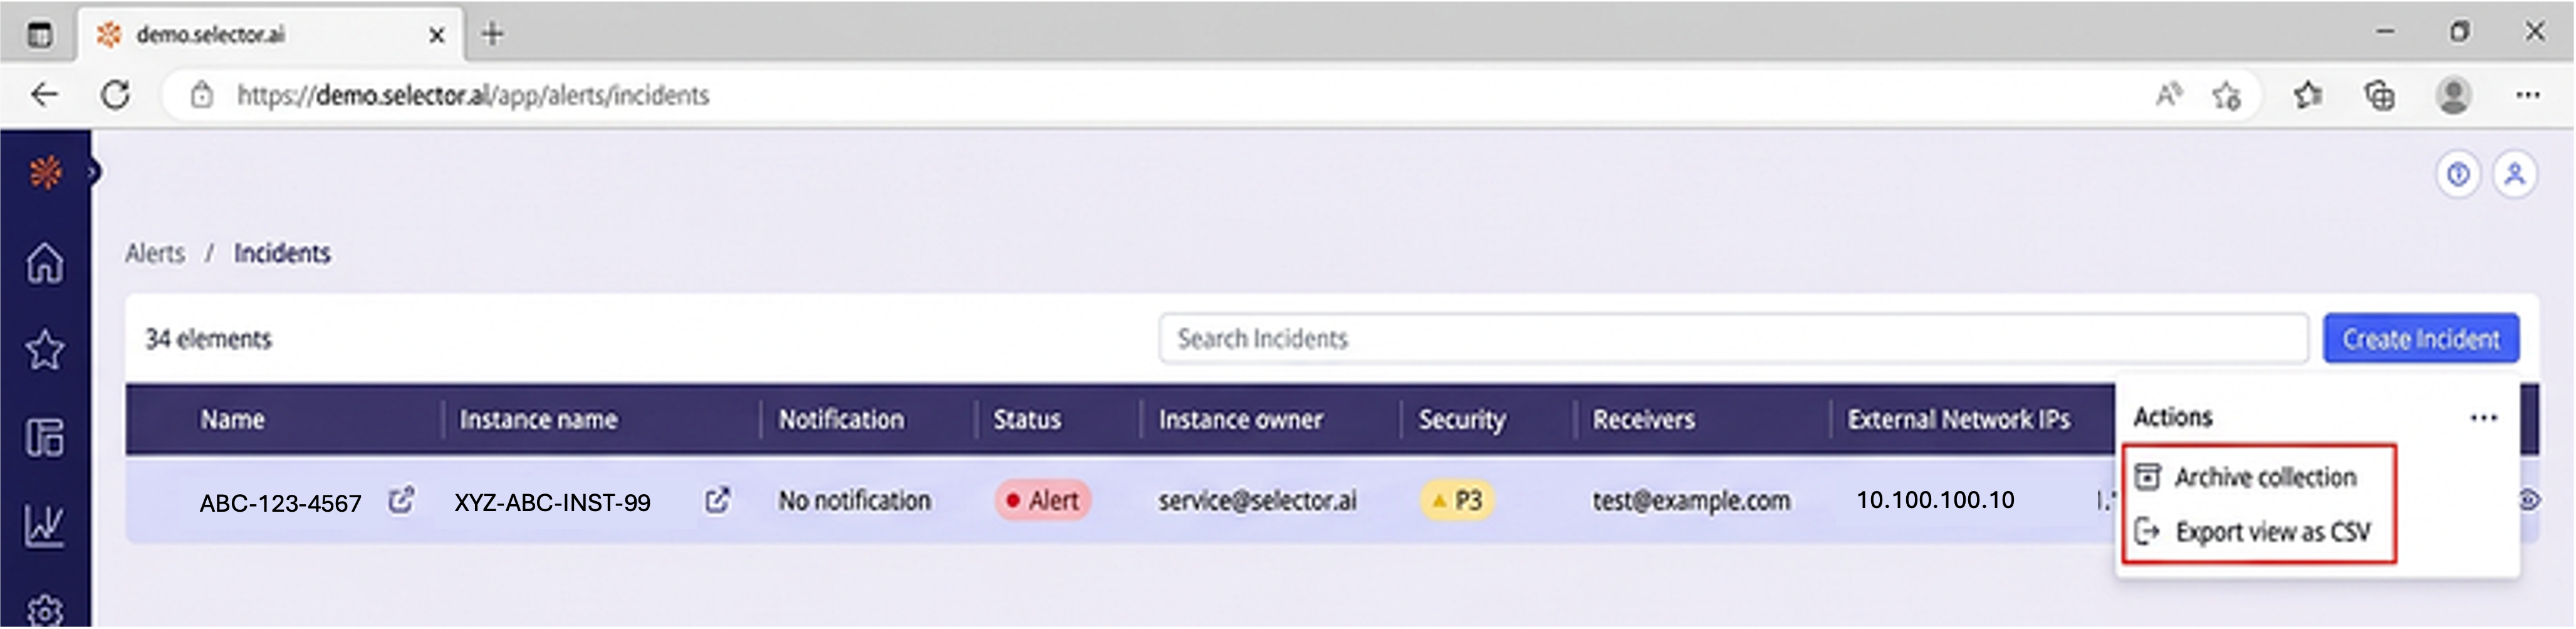Click the help info icon top right

[2458, 175]
